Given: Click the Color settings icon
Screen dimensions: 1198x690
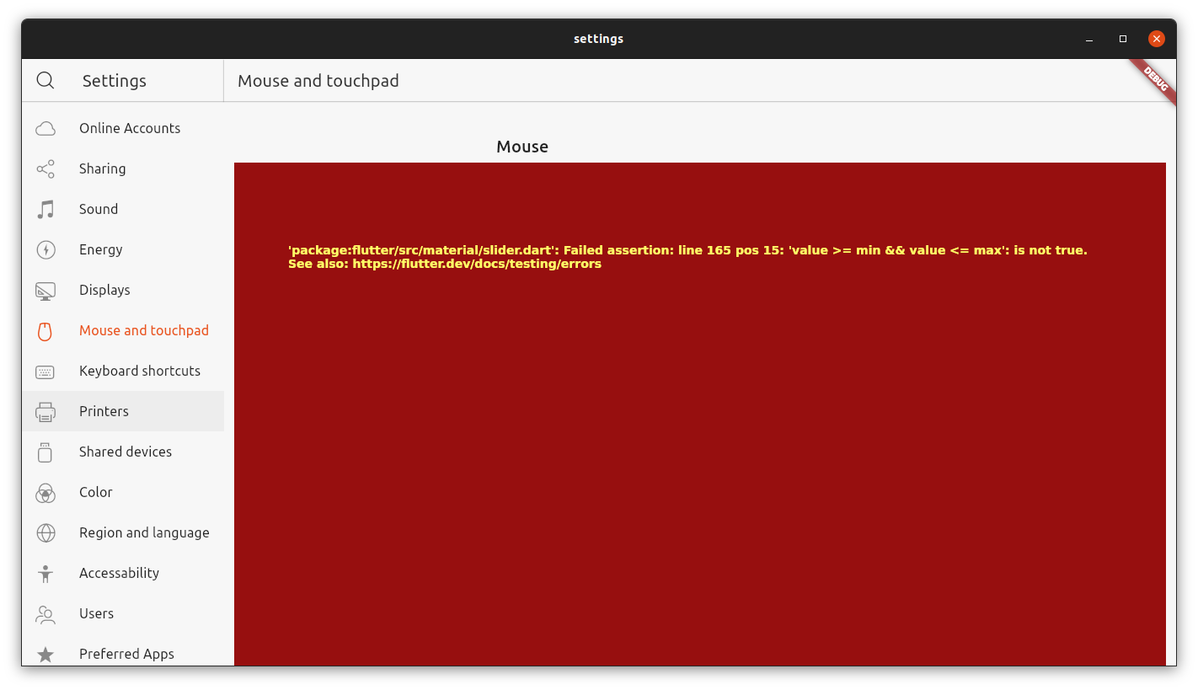Looking at the screenshot, I should click(45, 492).
